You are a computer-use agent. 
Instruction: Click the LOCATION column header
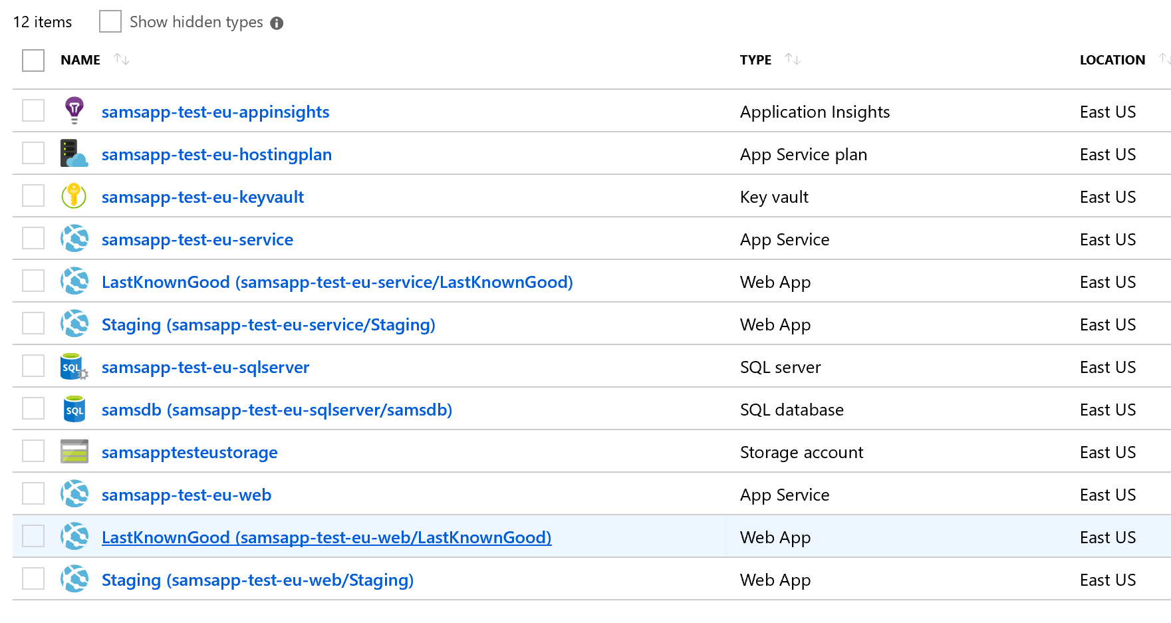click(1112, 60)
